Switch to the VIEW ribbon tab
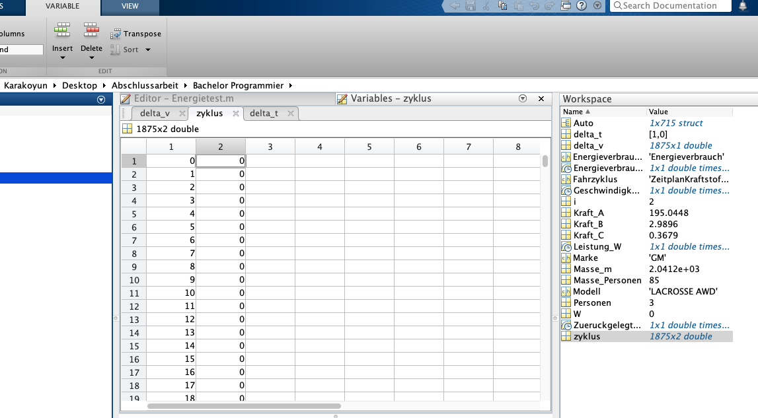758x418 pixels. pyautogui.click(x=130, y=6)
